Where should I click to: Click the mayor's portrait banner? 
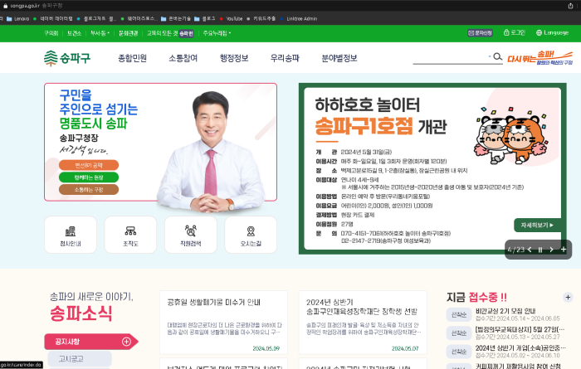[160, 142]
